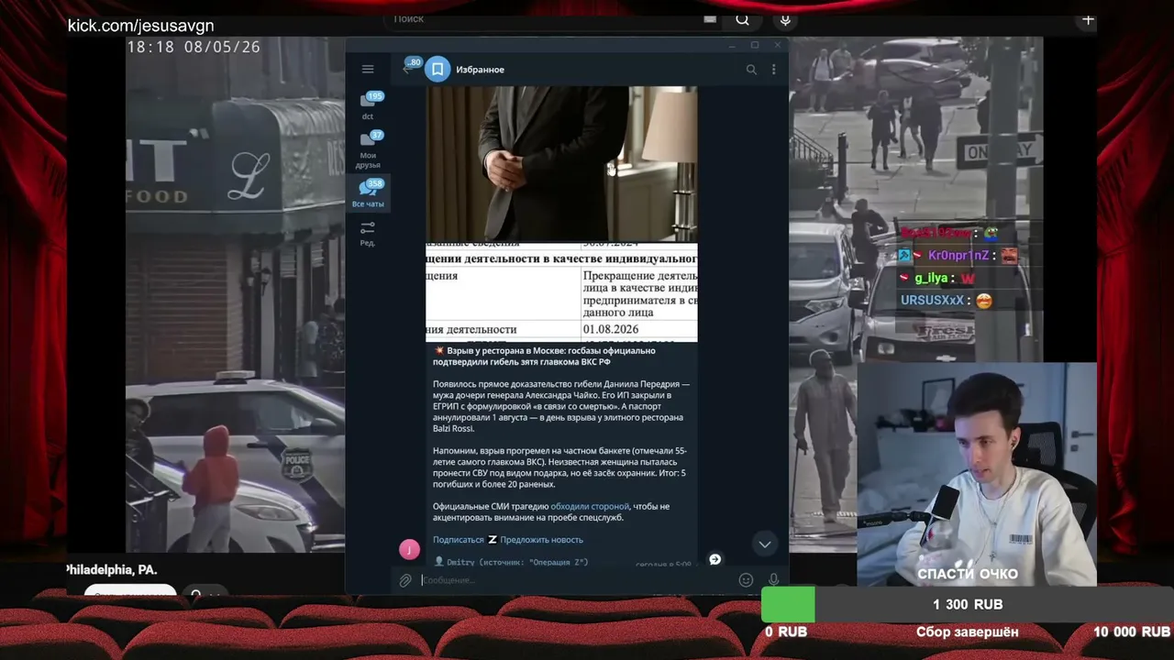Click the plus create button at top right
This screenshot has height=660, width=1174.
pyautogui.click(x=1088, y=20)
